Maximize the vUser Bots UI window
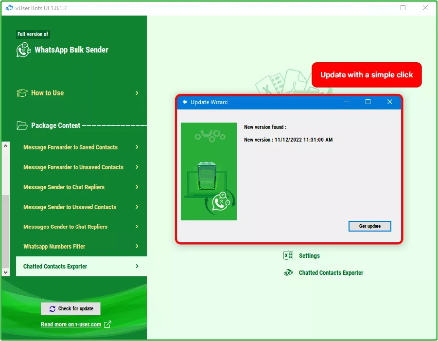This screenshot has height=341, width=438. pyautogui.click(x=403, y=8)
